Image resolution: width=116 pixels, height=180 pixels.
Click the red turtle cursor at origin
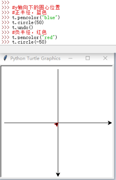click(x=56, y=124)
